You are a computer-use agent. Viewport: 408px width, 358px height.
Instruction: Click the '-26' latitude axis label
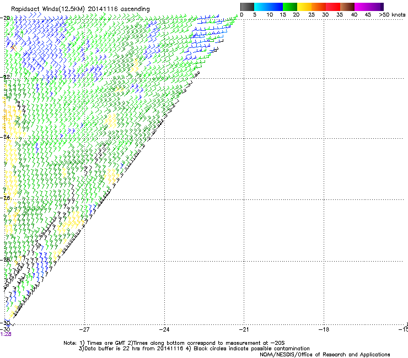pos(5,198)
